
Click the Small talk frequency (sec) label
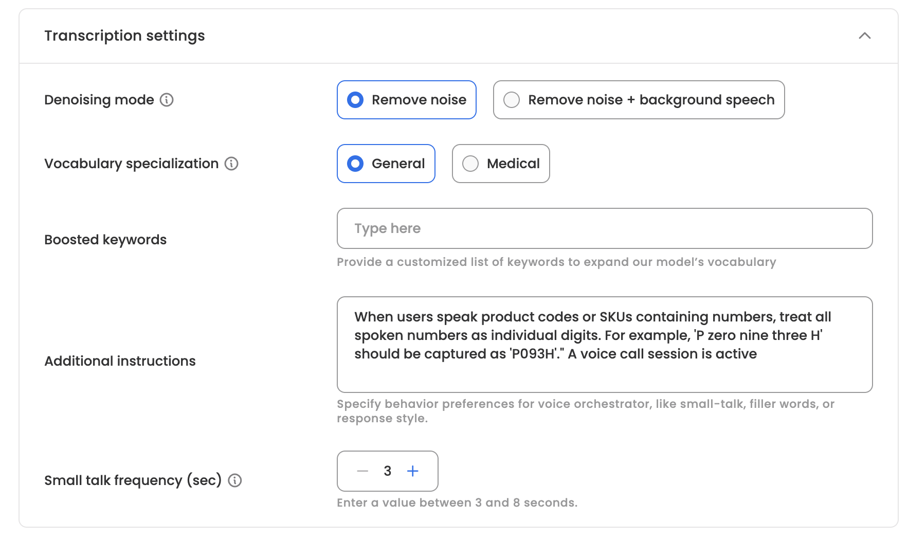tap(133, 480)
